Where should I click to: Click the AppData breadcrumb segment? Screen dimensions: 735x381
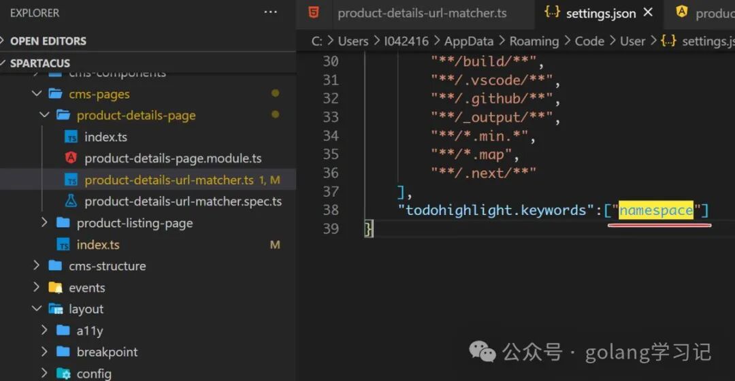[470, 41]
